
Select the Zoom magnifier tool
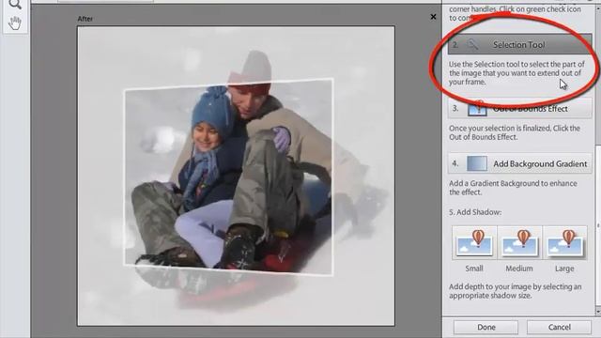tap(15, 4)
